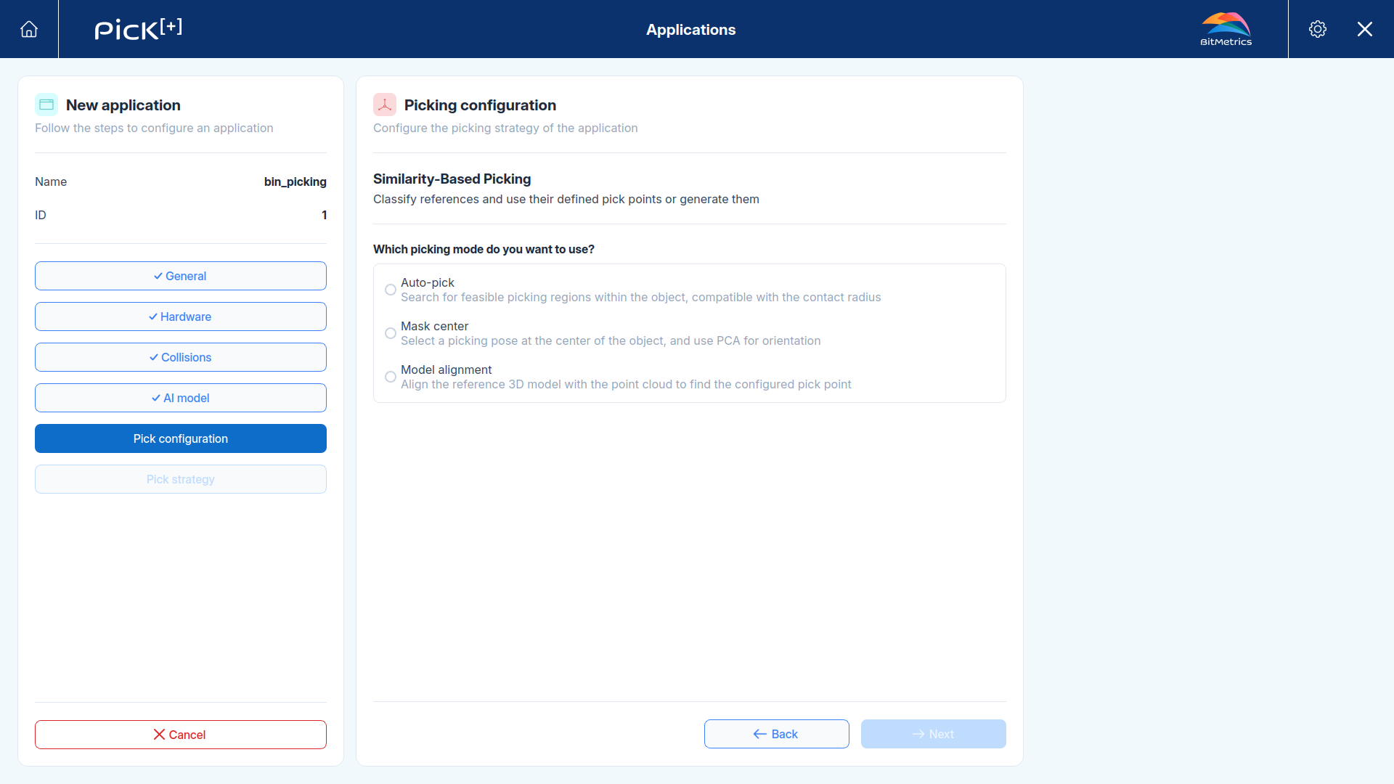This screenshot has height=784, width=1394.
Task: Click the Picking configuration red icon
Action: coord(385,105)
